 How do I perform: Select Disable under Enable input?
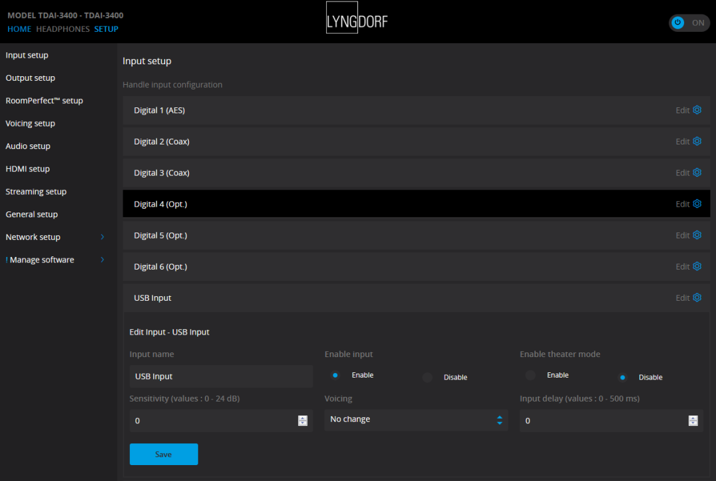point(428,377)
